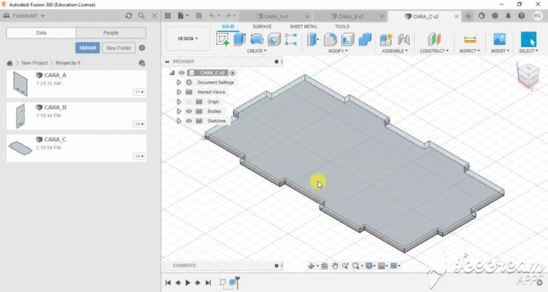The width and height of the screenshot is (548, 292).
Task: Select the Hole tool
Action: [274, 39]
